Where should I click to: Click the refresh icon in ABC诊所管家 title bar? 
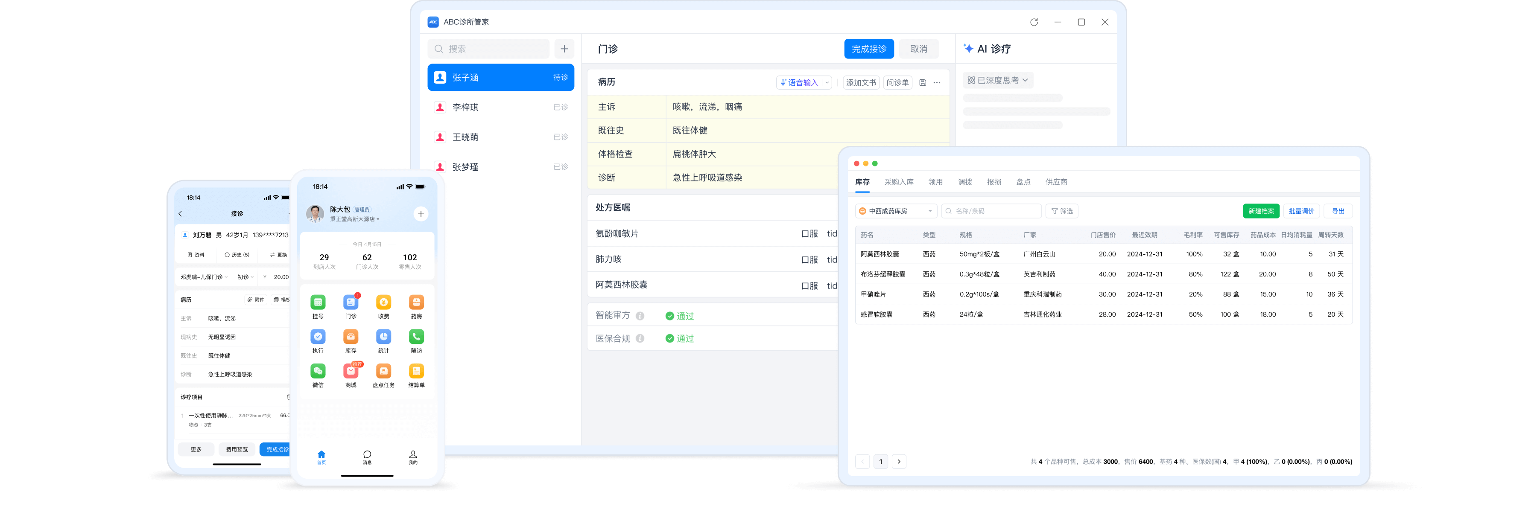click(x=1034, y=22)
